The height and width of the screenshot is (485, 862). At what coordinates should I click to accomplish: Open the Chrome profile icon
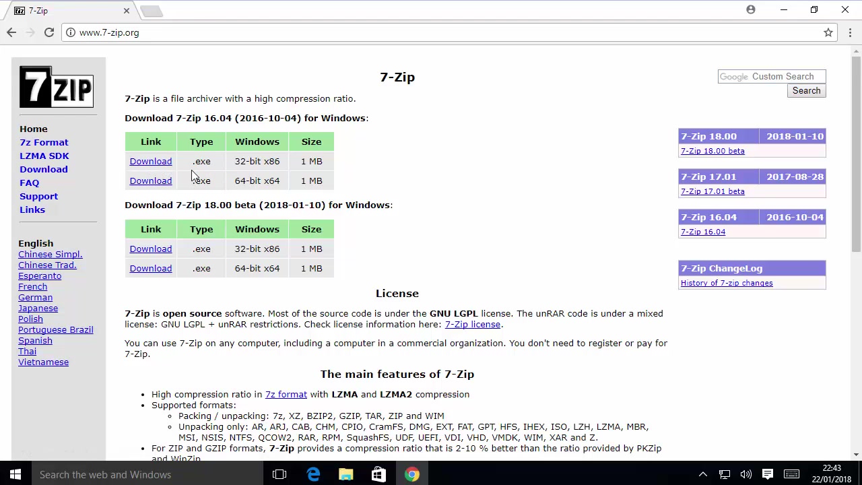[x=751, y=9]
